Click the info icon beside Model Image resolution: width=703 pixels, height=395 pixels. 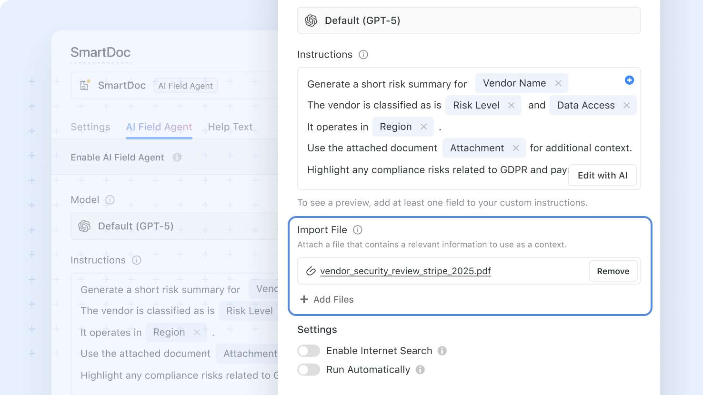click(110, 200)
